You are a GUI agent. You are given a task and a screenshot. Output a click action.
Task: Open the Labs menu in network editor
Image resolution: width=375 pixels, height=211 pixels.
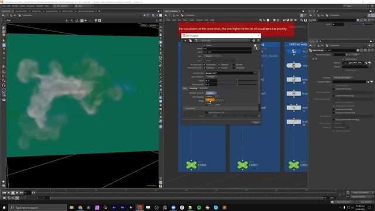click(x=206, y=20)
